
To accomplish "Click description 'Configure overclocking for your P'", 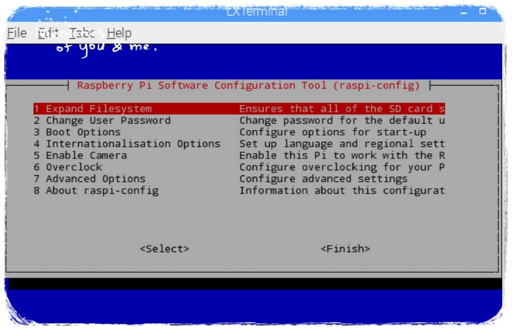I will pos(342,167).
